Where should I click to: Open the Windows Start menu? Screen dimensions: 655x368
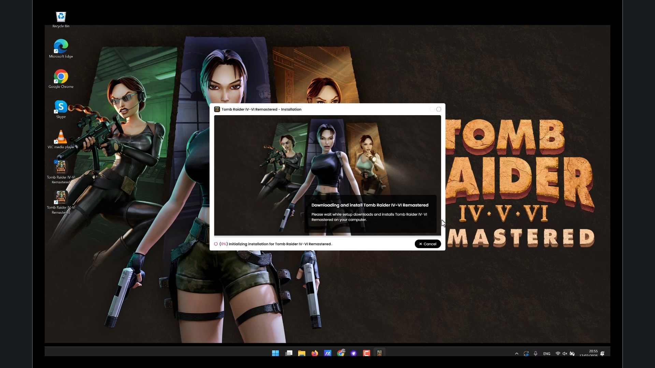275,353
